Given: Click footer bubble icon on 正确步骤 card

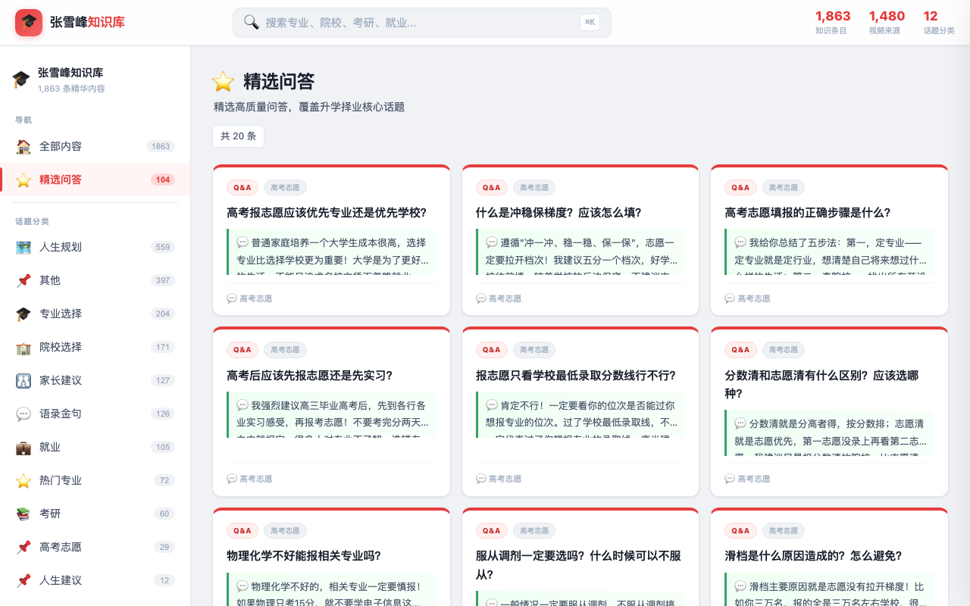Looking at the screenshot, I should [730, 298].
